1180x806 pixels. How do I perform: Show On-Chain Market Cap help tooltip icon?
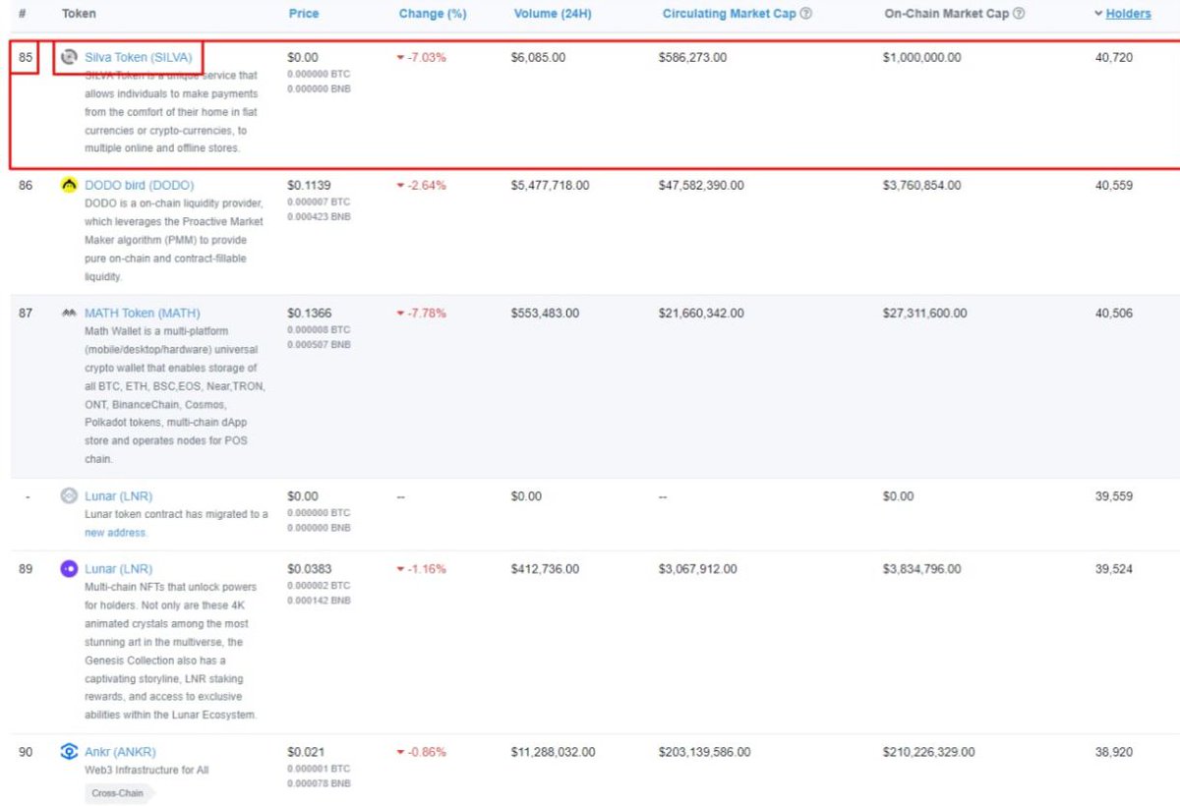[1020, 14]
